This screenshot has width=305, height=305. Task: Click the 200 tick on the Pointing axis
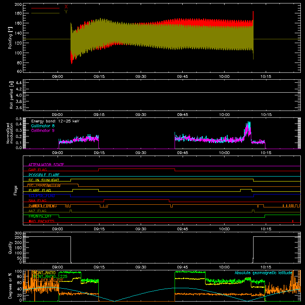[18, 5]
